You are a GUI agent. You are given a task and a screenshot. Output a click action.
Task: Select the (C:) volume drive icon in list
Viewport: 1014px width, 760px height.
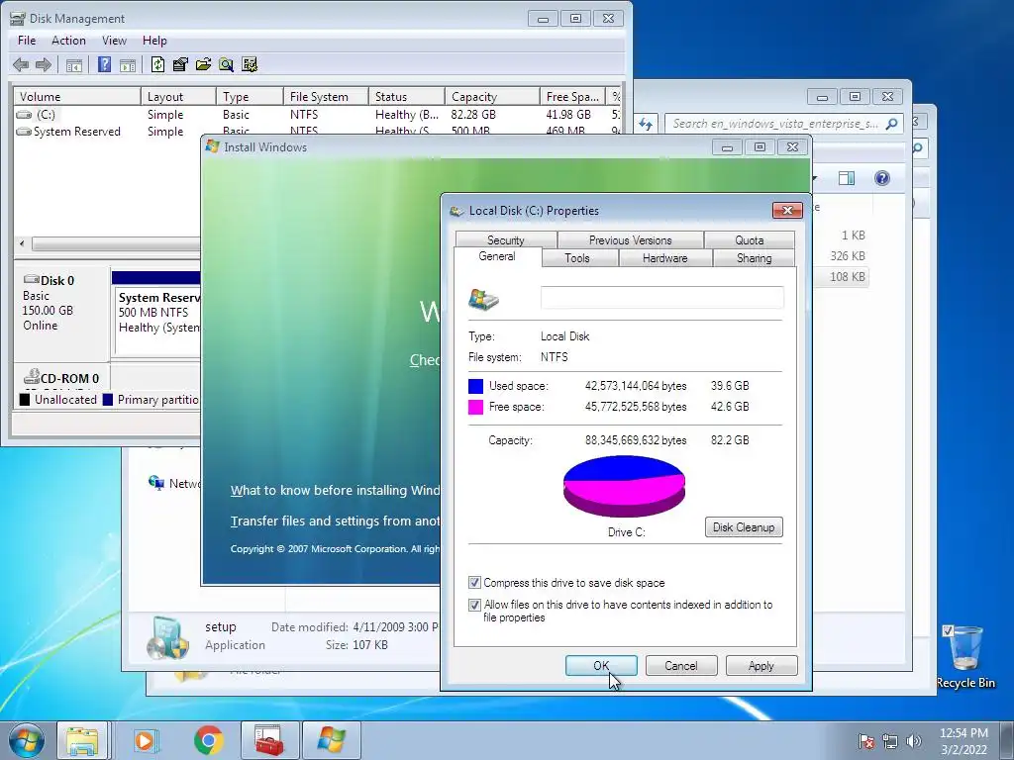point(24,115)
